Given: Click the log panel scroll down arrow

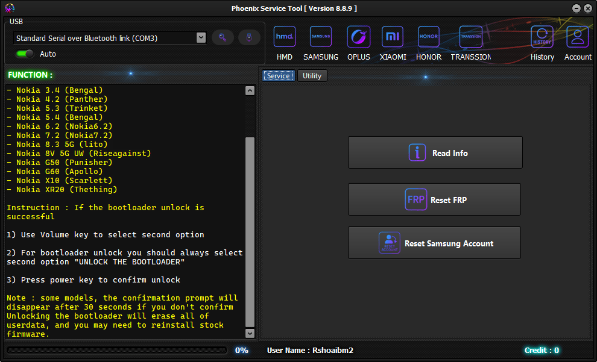Looking at the screenshot, I should click(x=250, y=333).
